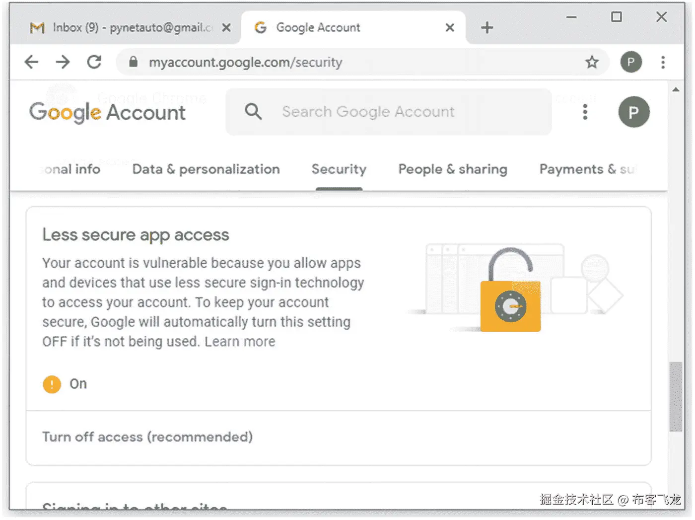Click the Google Account profile picture
The image size is (695, 520).
(633, 112)
